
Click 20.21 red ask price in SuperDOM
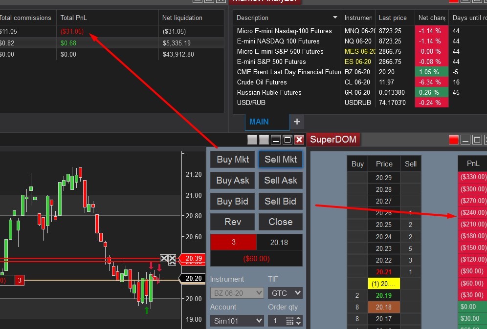(384, 272)
